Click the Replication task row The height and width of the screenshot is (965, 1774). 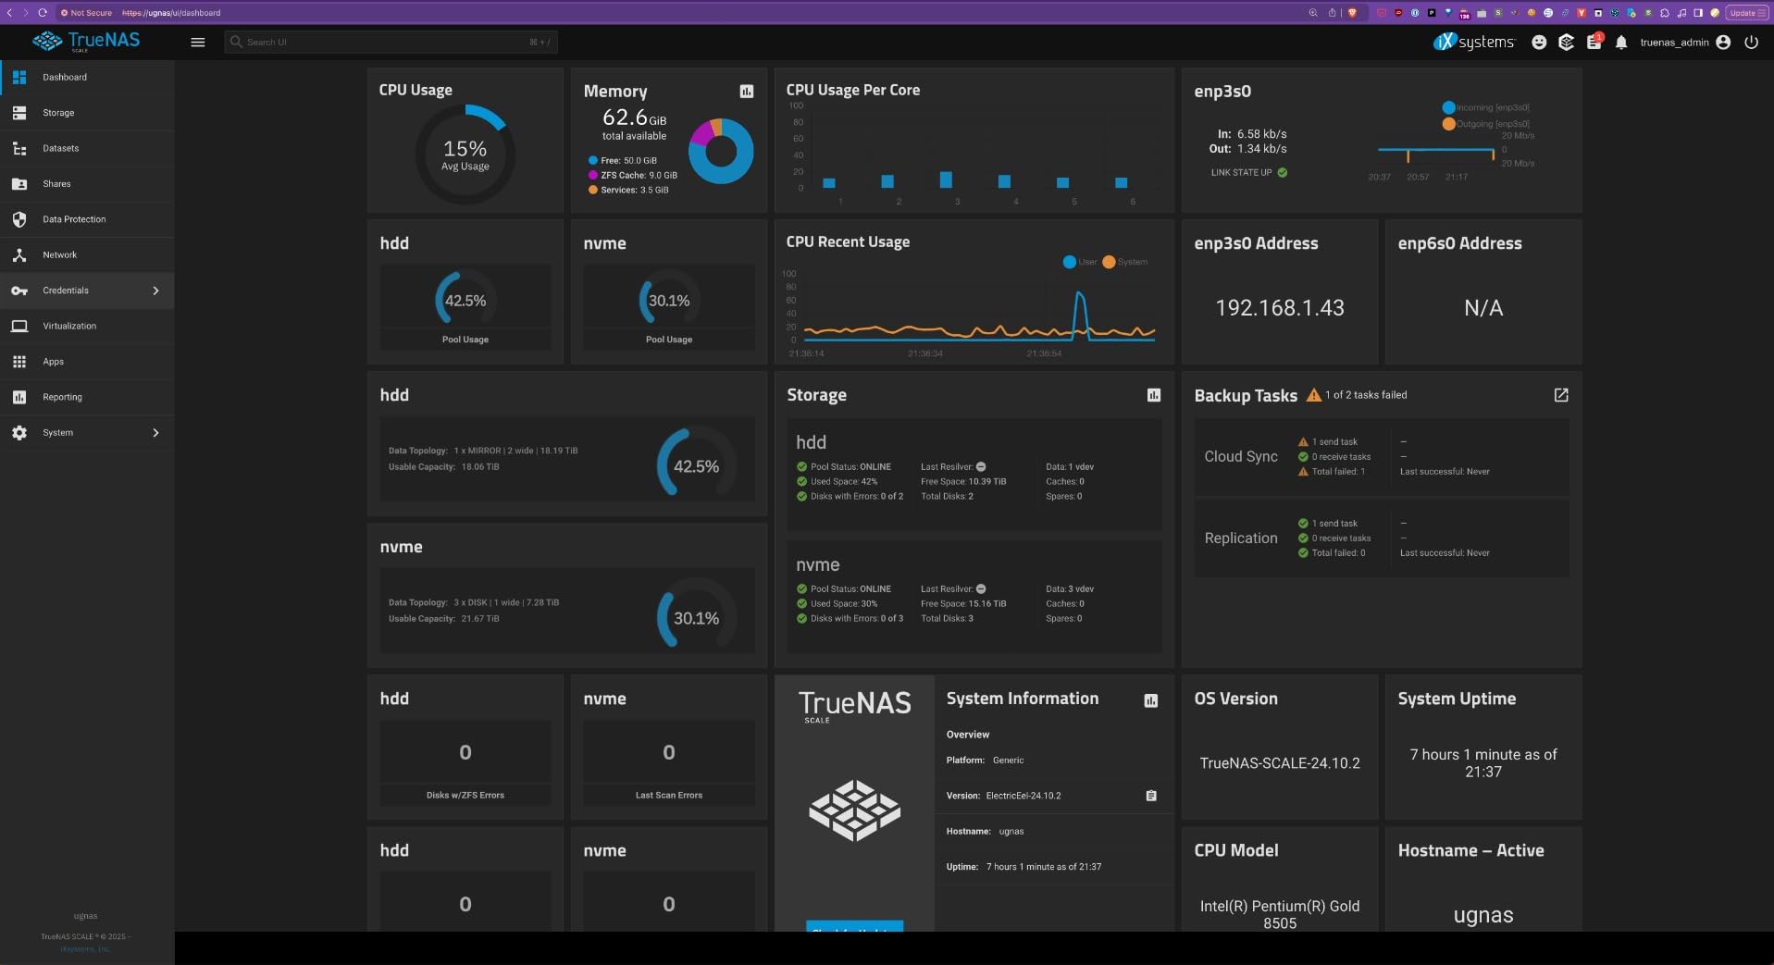pos(1382,538)
